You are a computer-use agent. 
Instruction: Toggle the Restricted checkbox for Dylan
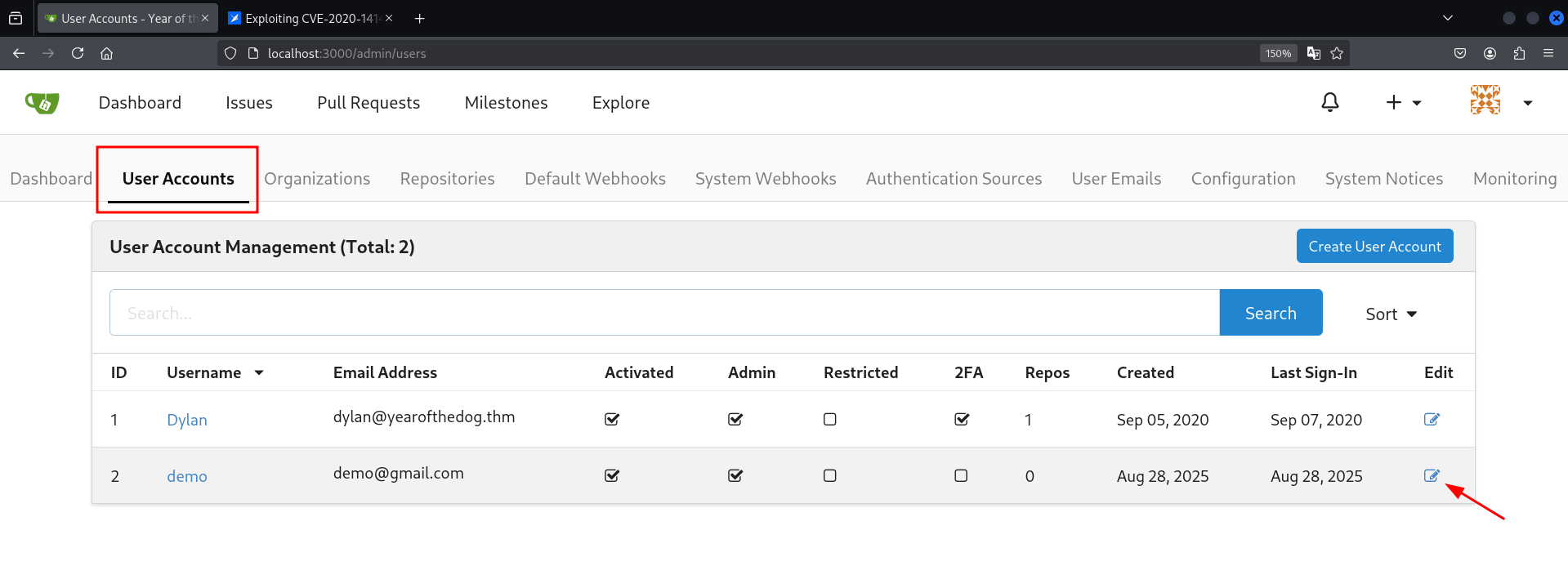[x=829, y=419]
